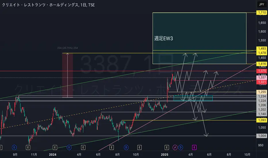Click the 950 price axis value
Viewport: 268px width, 158px height.
(261, 145)
